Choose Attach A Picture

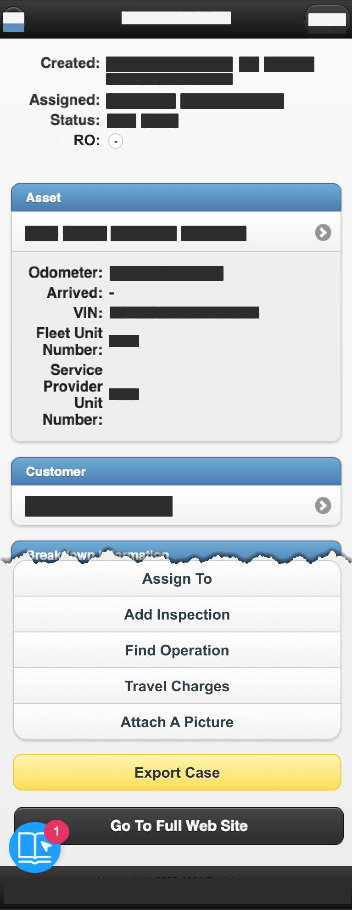pos(177,722)
